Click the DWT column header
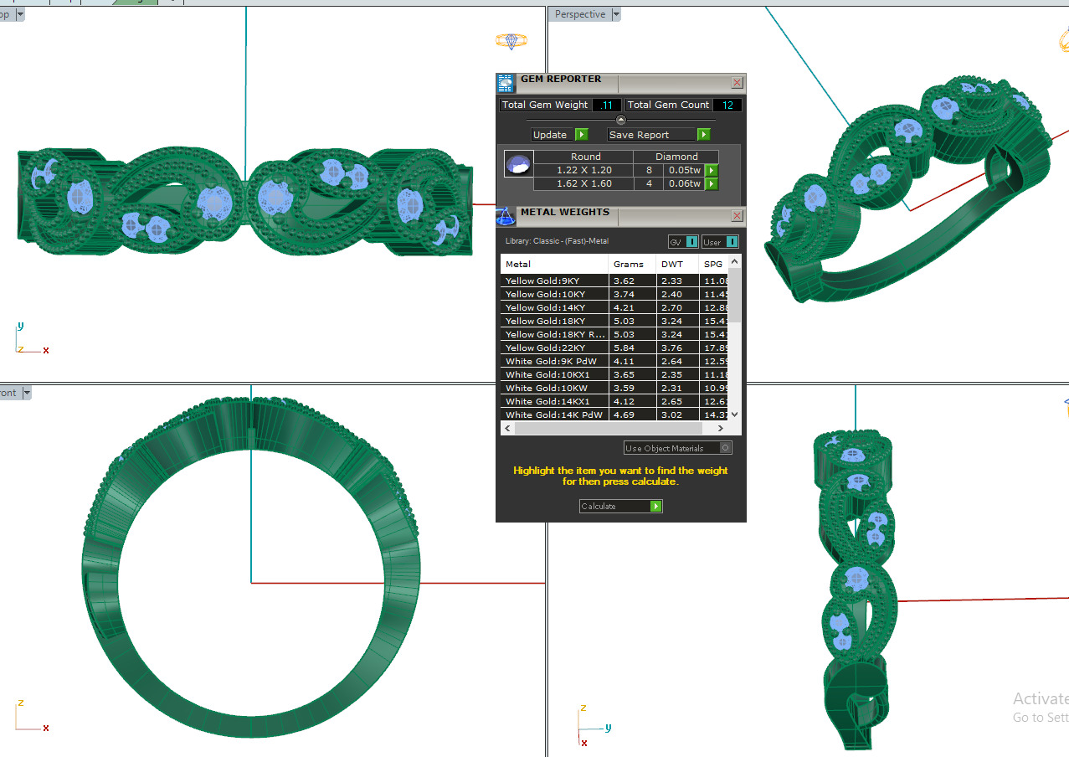This screenshot has height=757, width=1069. pos(676,264)
